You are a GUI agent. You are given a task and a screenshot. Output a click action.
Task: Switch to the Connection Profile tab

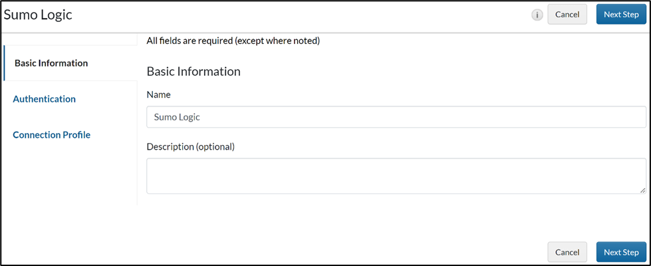click(51, 135)
